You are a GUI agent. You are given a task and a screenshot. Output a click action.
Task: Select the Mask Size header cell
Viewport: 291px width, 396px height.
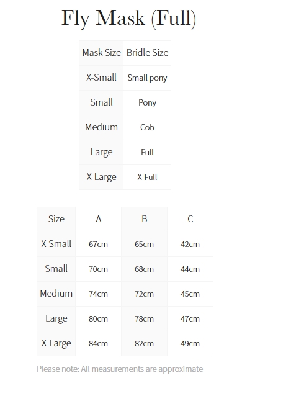(101, 53)
